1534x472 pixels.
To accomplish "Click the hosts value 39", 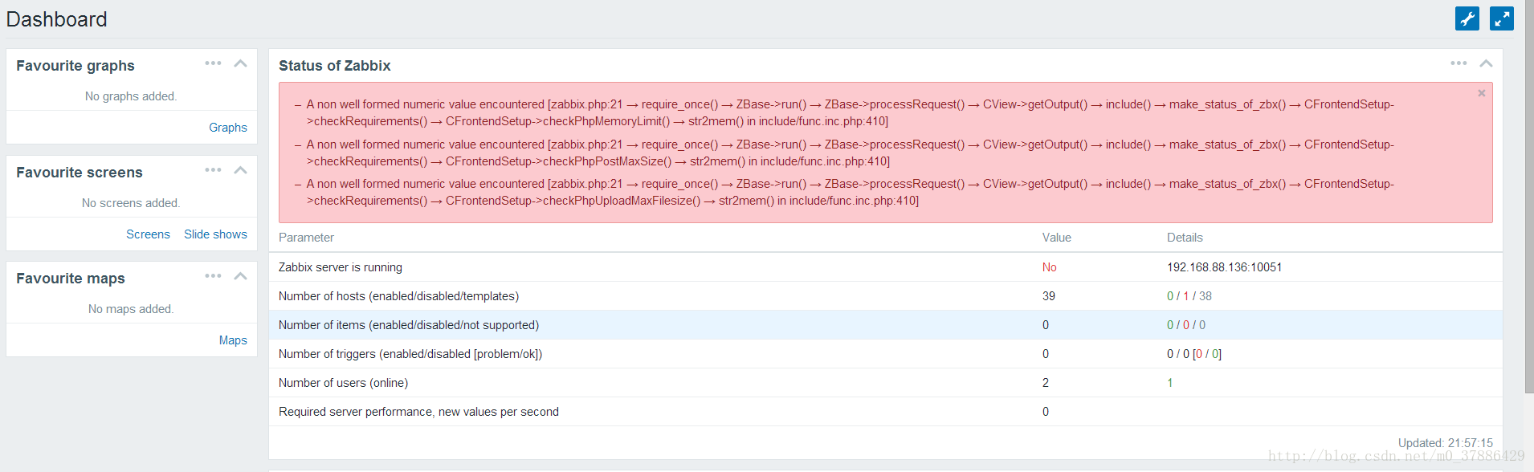I will click(1049, 296).
